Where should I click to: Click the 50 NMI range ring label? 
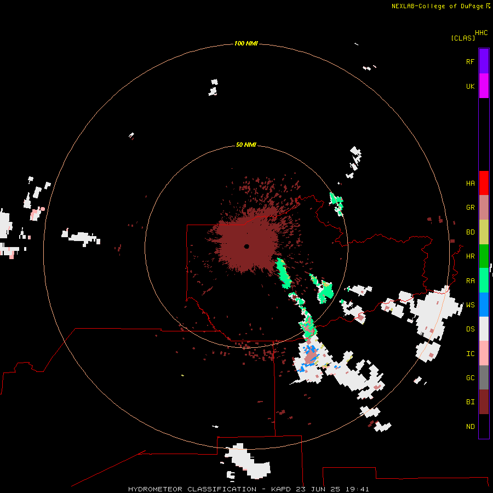pos(246,145)
